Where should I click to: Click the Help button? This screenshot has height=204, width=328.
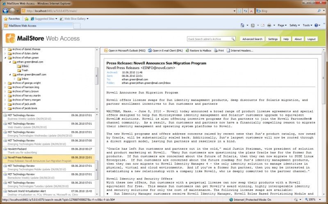286,39
